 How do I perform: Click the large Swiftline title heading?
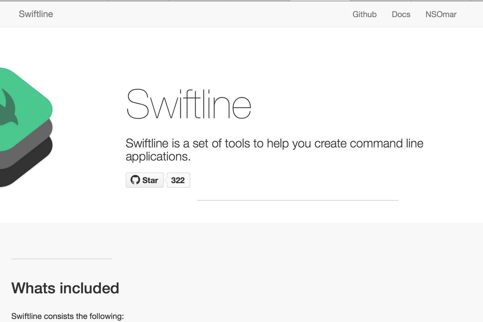188,105
